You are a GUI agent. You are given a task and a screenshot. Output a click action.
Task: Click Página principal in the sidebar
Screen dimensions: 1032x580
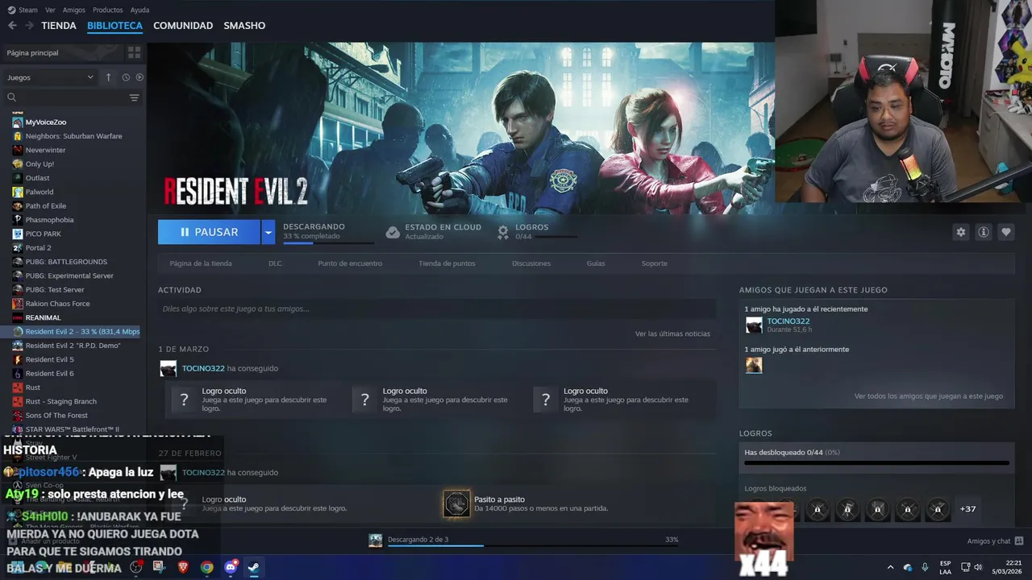[x=32, y=52]
